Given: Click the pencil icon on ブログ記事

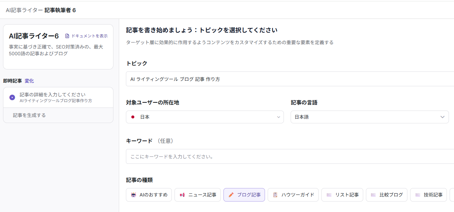Looking at the screenshot, I should [231, 195].
